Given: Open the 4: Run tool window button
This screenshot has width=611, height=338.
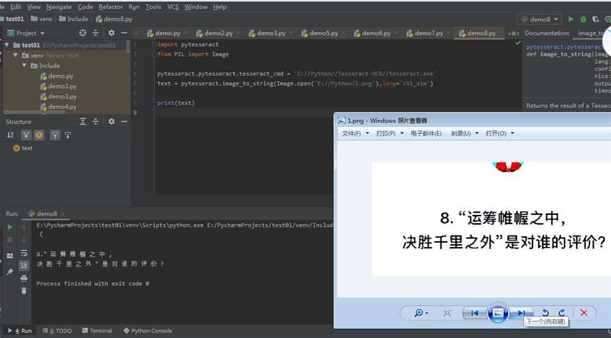Looking at the screenshot, I should coord(19,330).
